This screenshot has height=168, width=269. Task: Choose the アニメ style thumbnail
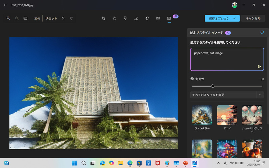[227, 115]
